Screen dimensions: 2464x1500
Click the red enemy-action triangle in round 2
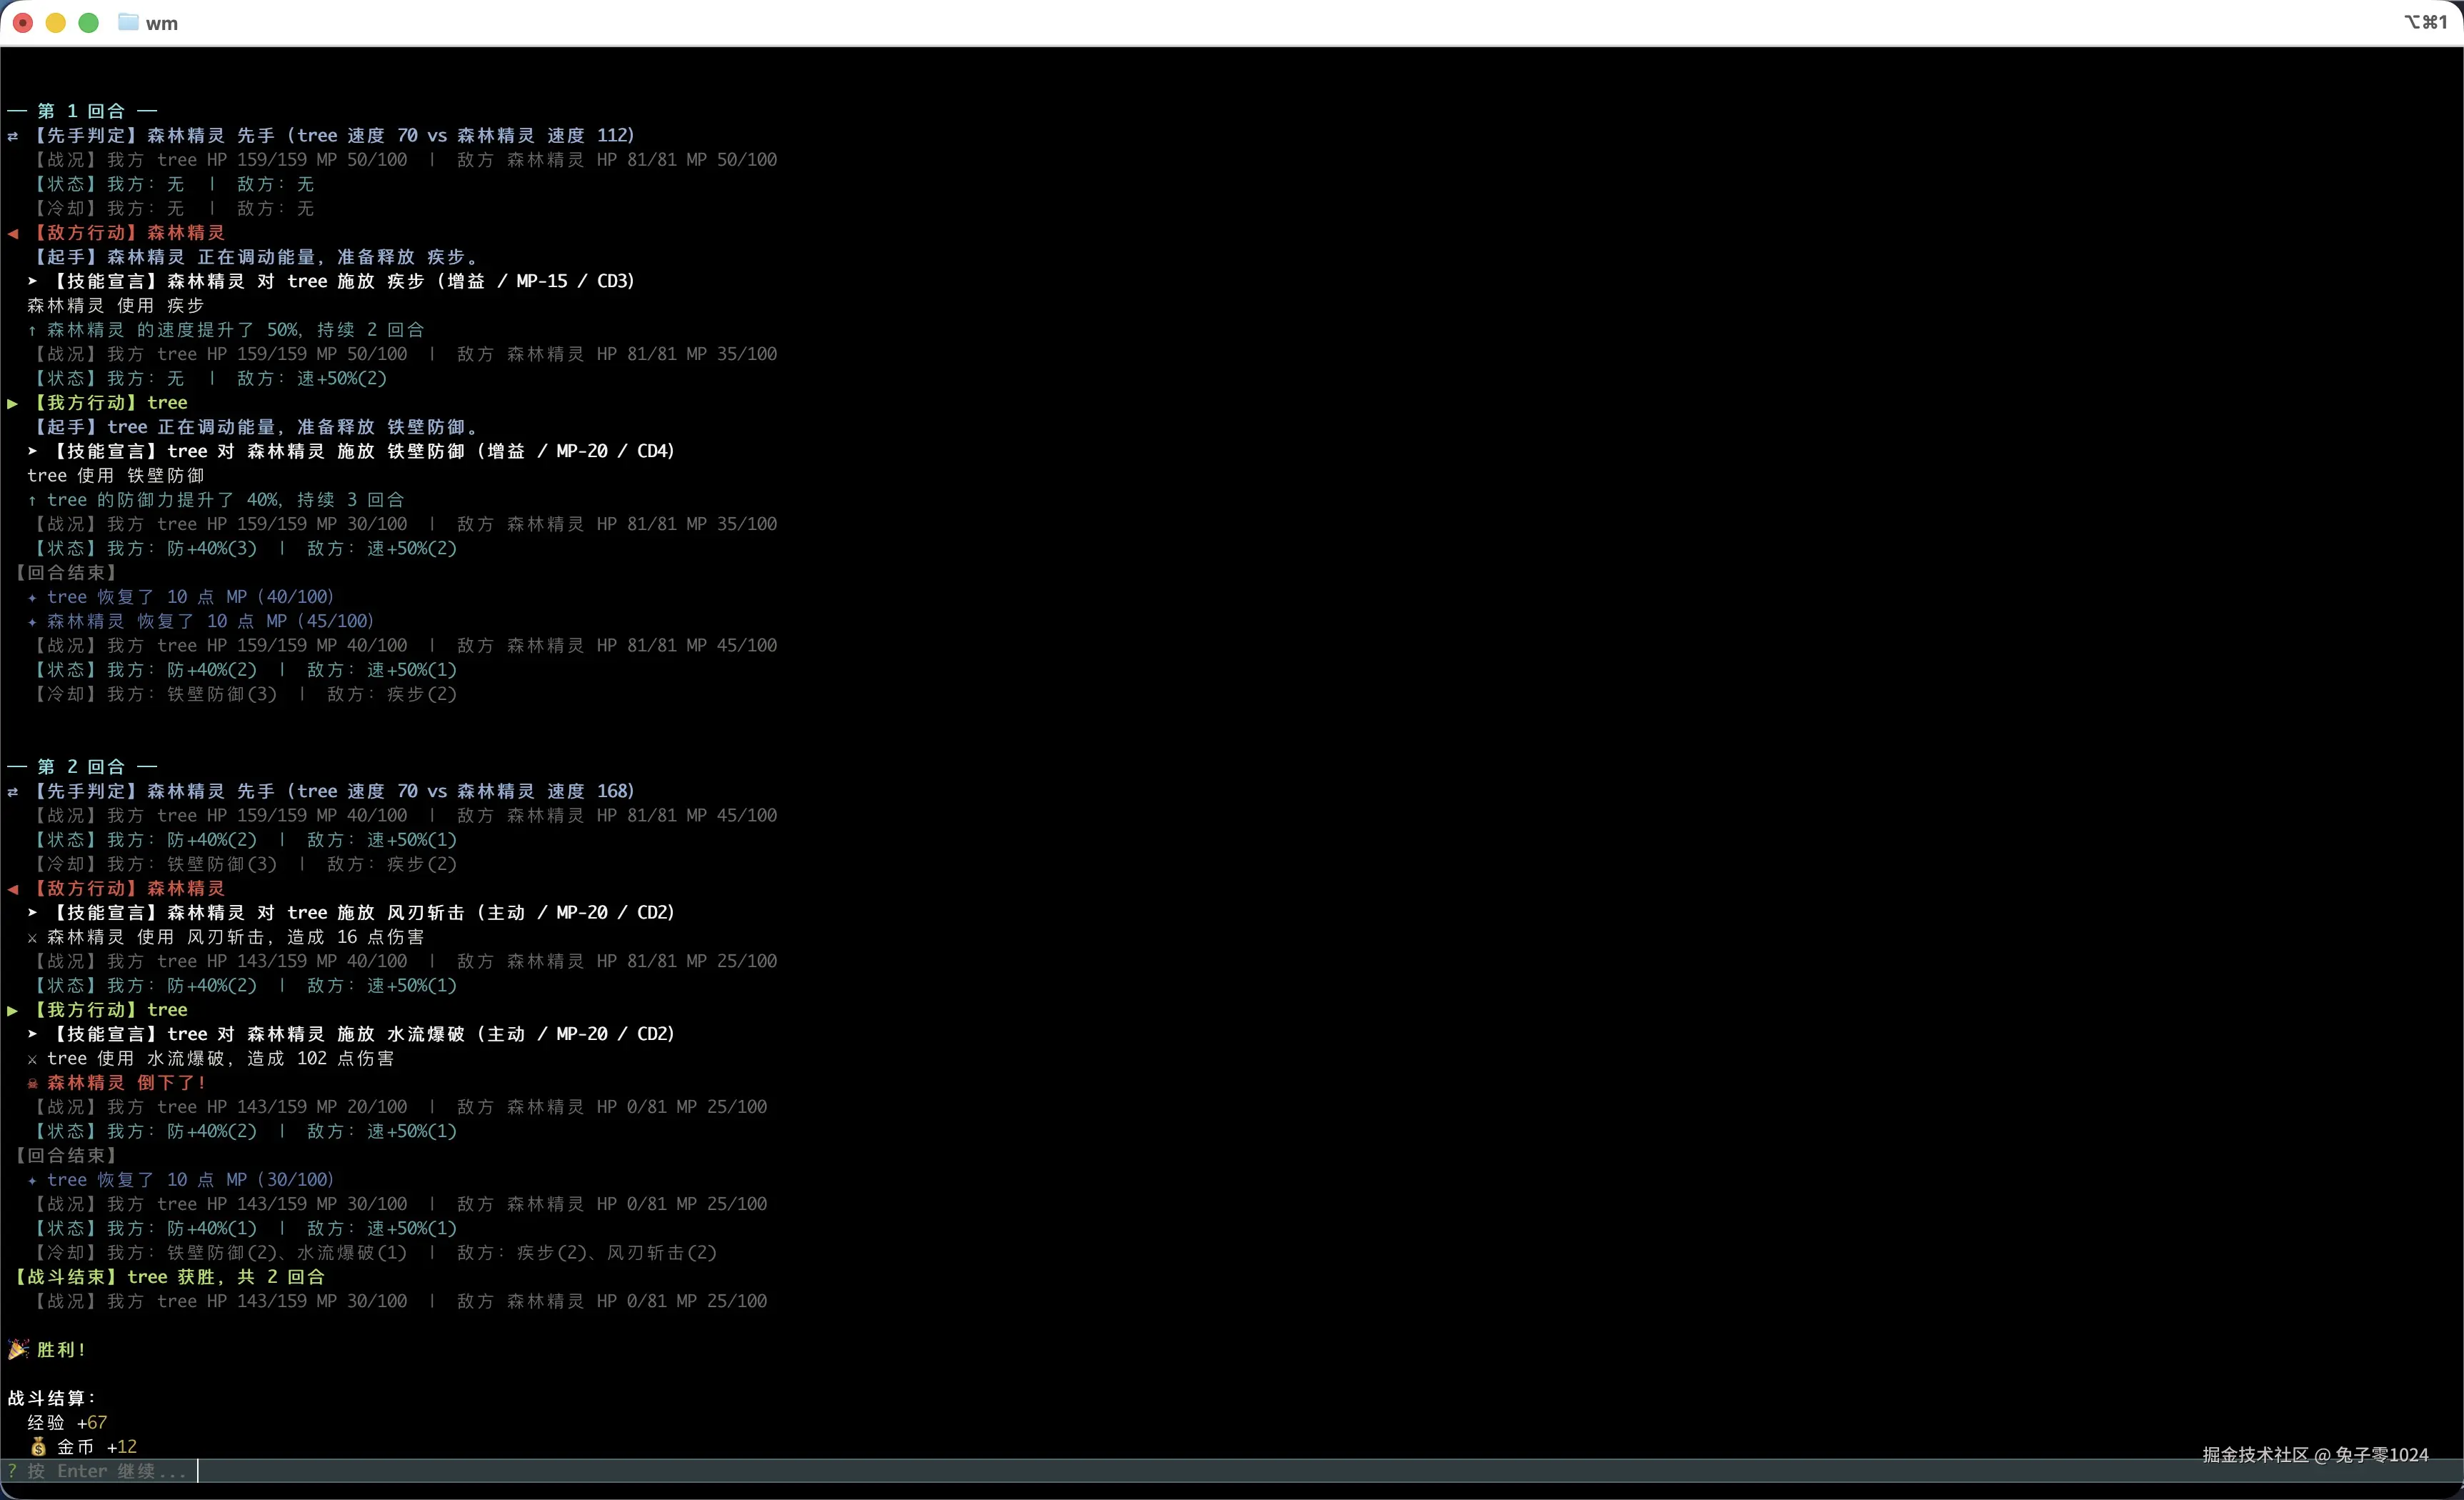coord(13,888)
